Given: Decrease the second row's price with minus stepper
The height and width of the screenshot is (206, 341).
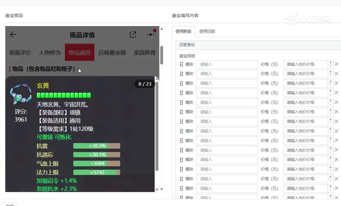Looking at the screenshot, I should (330, 76).
